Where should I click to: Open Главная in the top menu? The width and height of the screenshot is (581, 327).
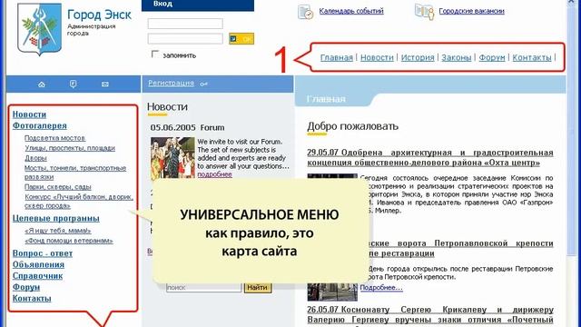[337, 57]
